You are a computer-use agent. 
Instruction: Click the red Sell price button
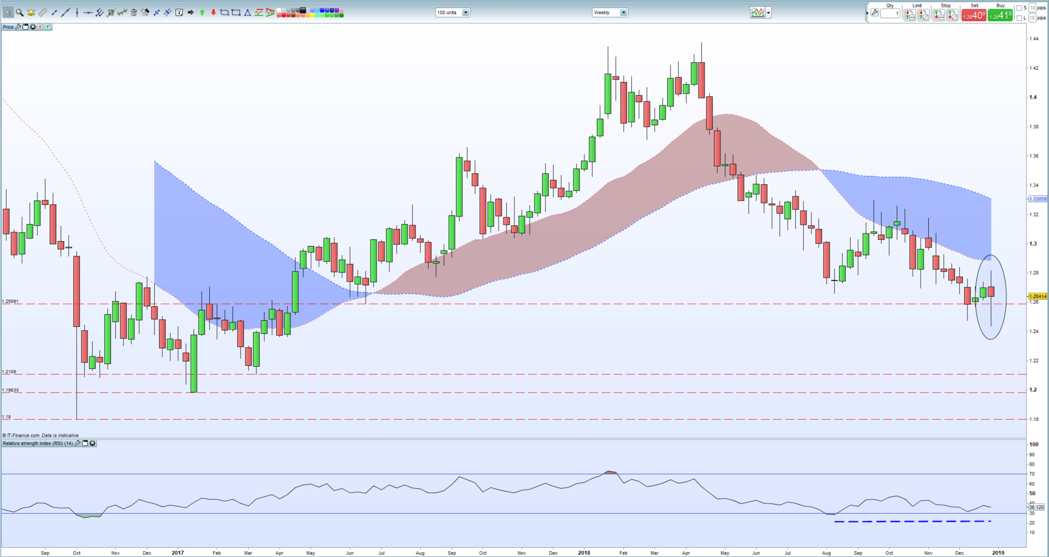[x=974, y=15]
